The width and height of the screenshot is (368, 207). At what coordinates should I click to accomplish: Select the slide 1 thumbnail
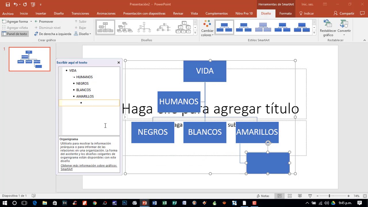(x=29, y=59)
